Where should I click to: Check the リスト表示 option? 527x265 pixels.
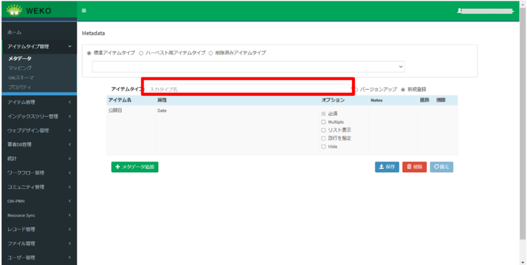click(323, 130)
